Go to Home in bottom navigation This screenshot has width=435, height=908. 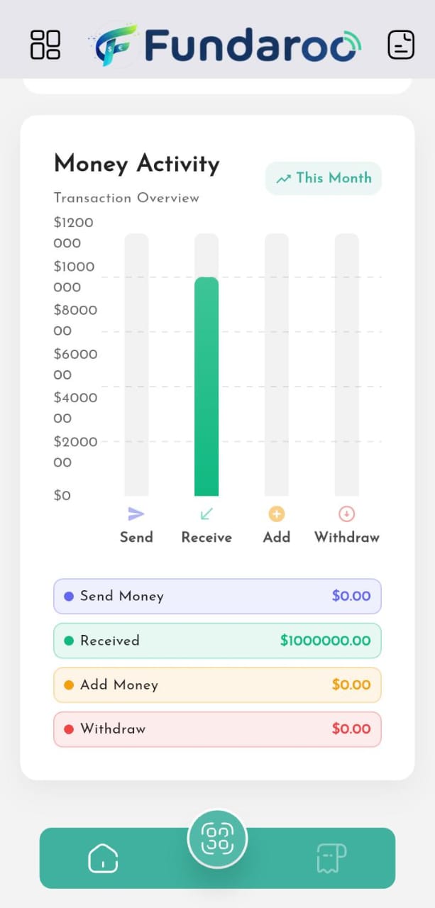[103, 858]
